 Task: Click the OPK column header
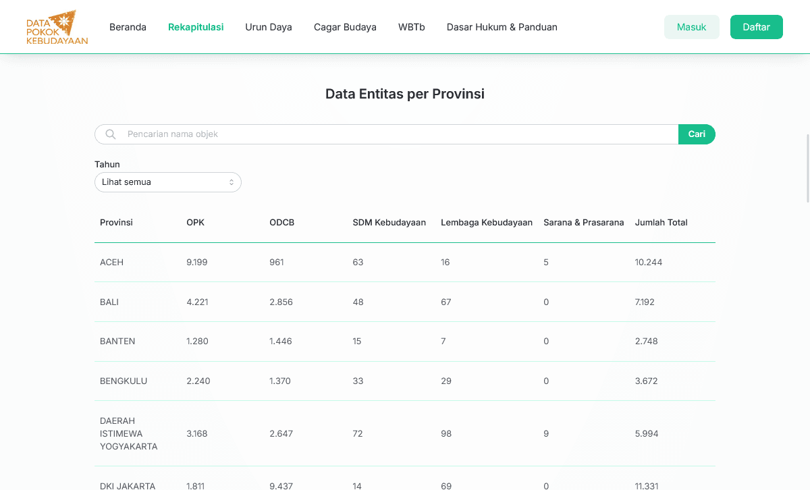pos(195,222)
